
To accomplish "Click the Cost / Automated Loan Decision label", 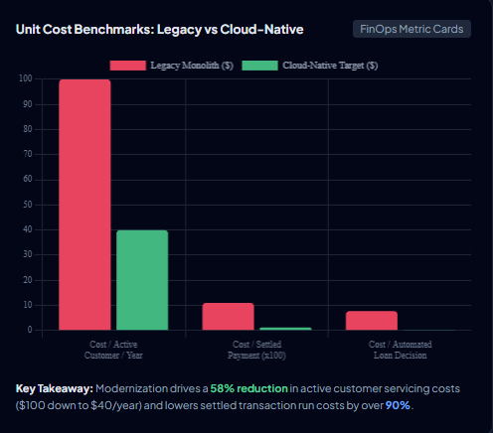I will coord(401,350).
